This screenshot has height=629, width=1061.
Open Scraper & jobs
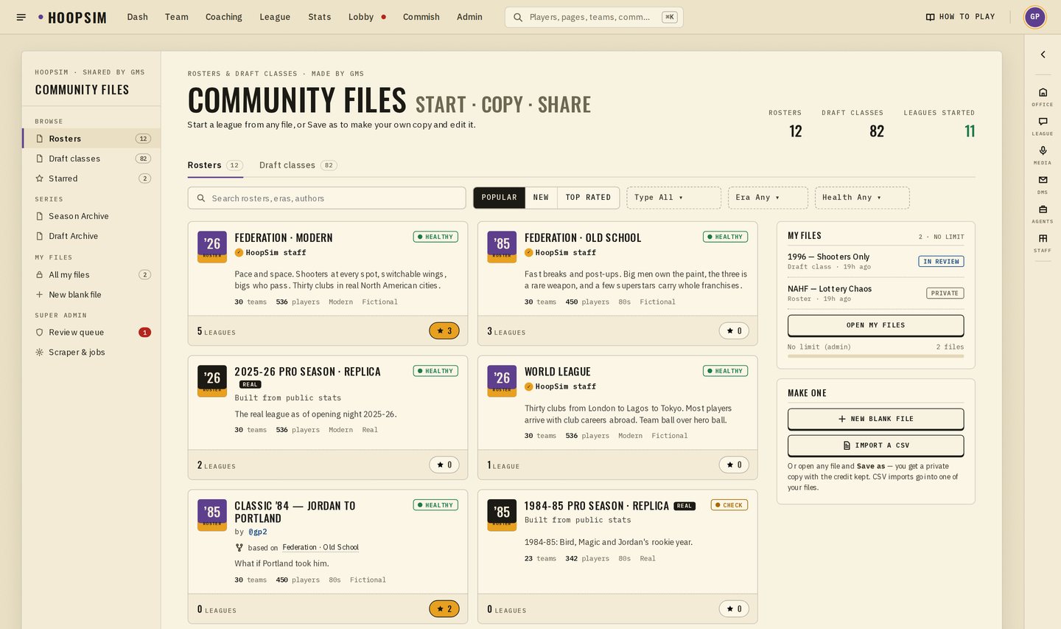click(x=92, y=352)
